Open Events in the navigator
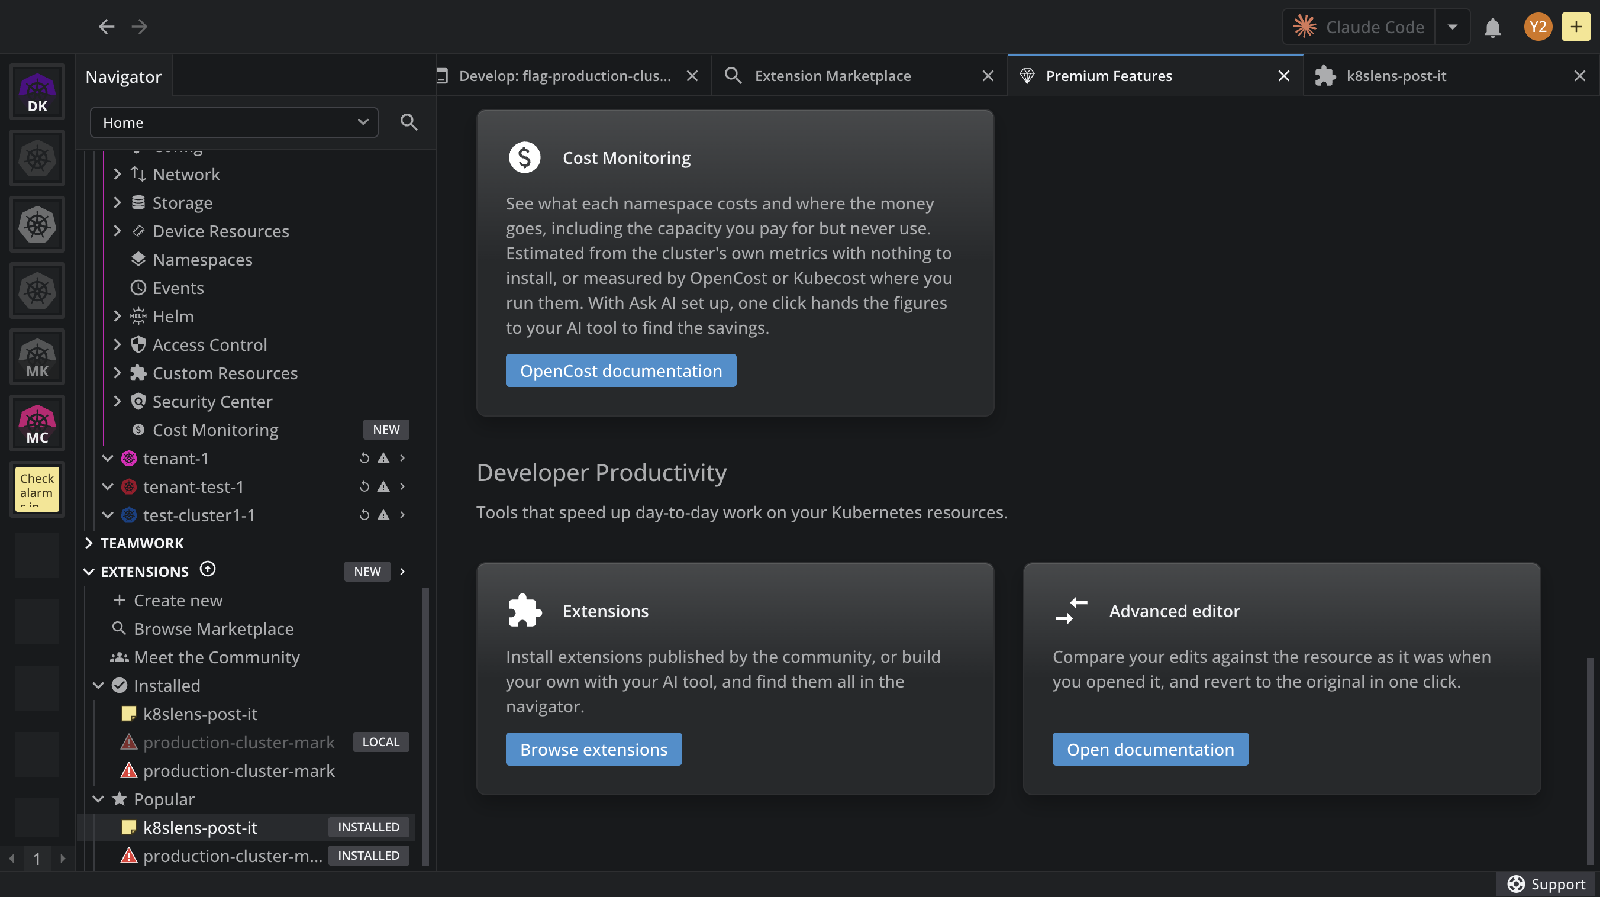Image resolution: width=1600 pixels, height=897 pixels. click(178, 288)
